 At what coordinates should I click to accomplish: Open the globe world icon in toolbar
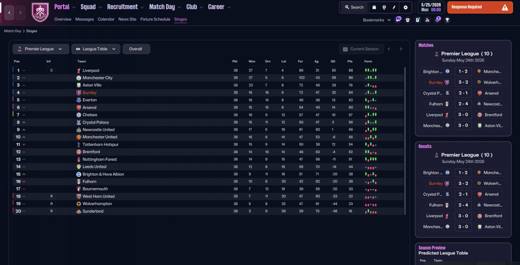click(x=384, y=7)
